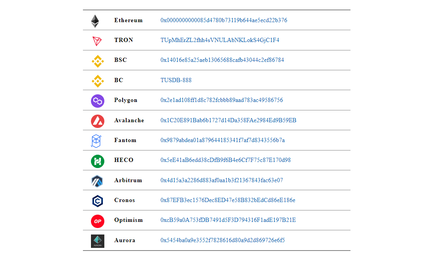The height and width of the screenshot is (262, 425).
Task: Click the green HECO logo icon
Action: pyautogui.click(x=97, y=161)
